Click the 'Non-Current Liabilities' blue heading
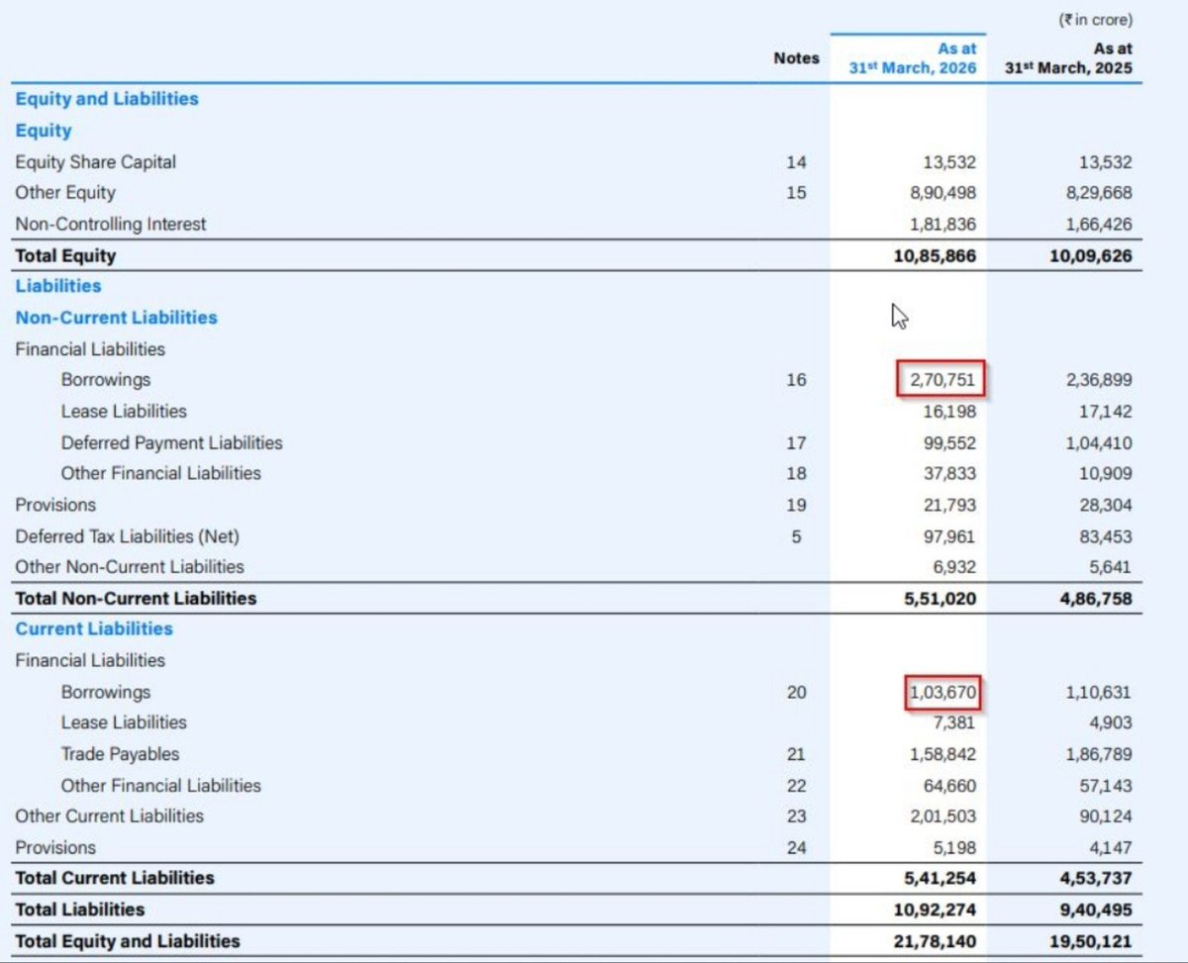The width and height of the screenshot is (1188, 963). pos(116,318)
